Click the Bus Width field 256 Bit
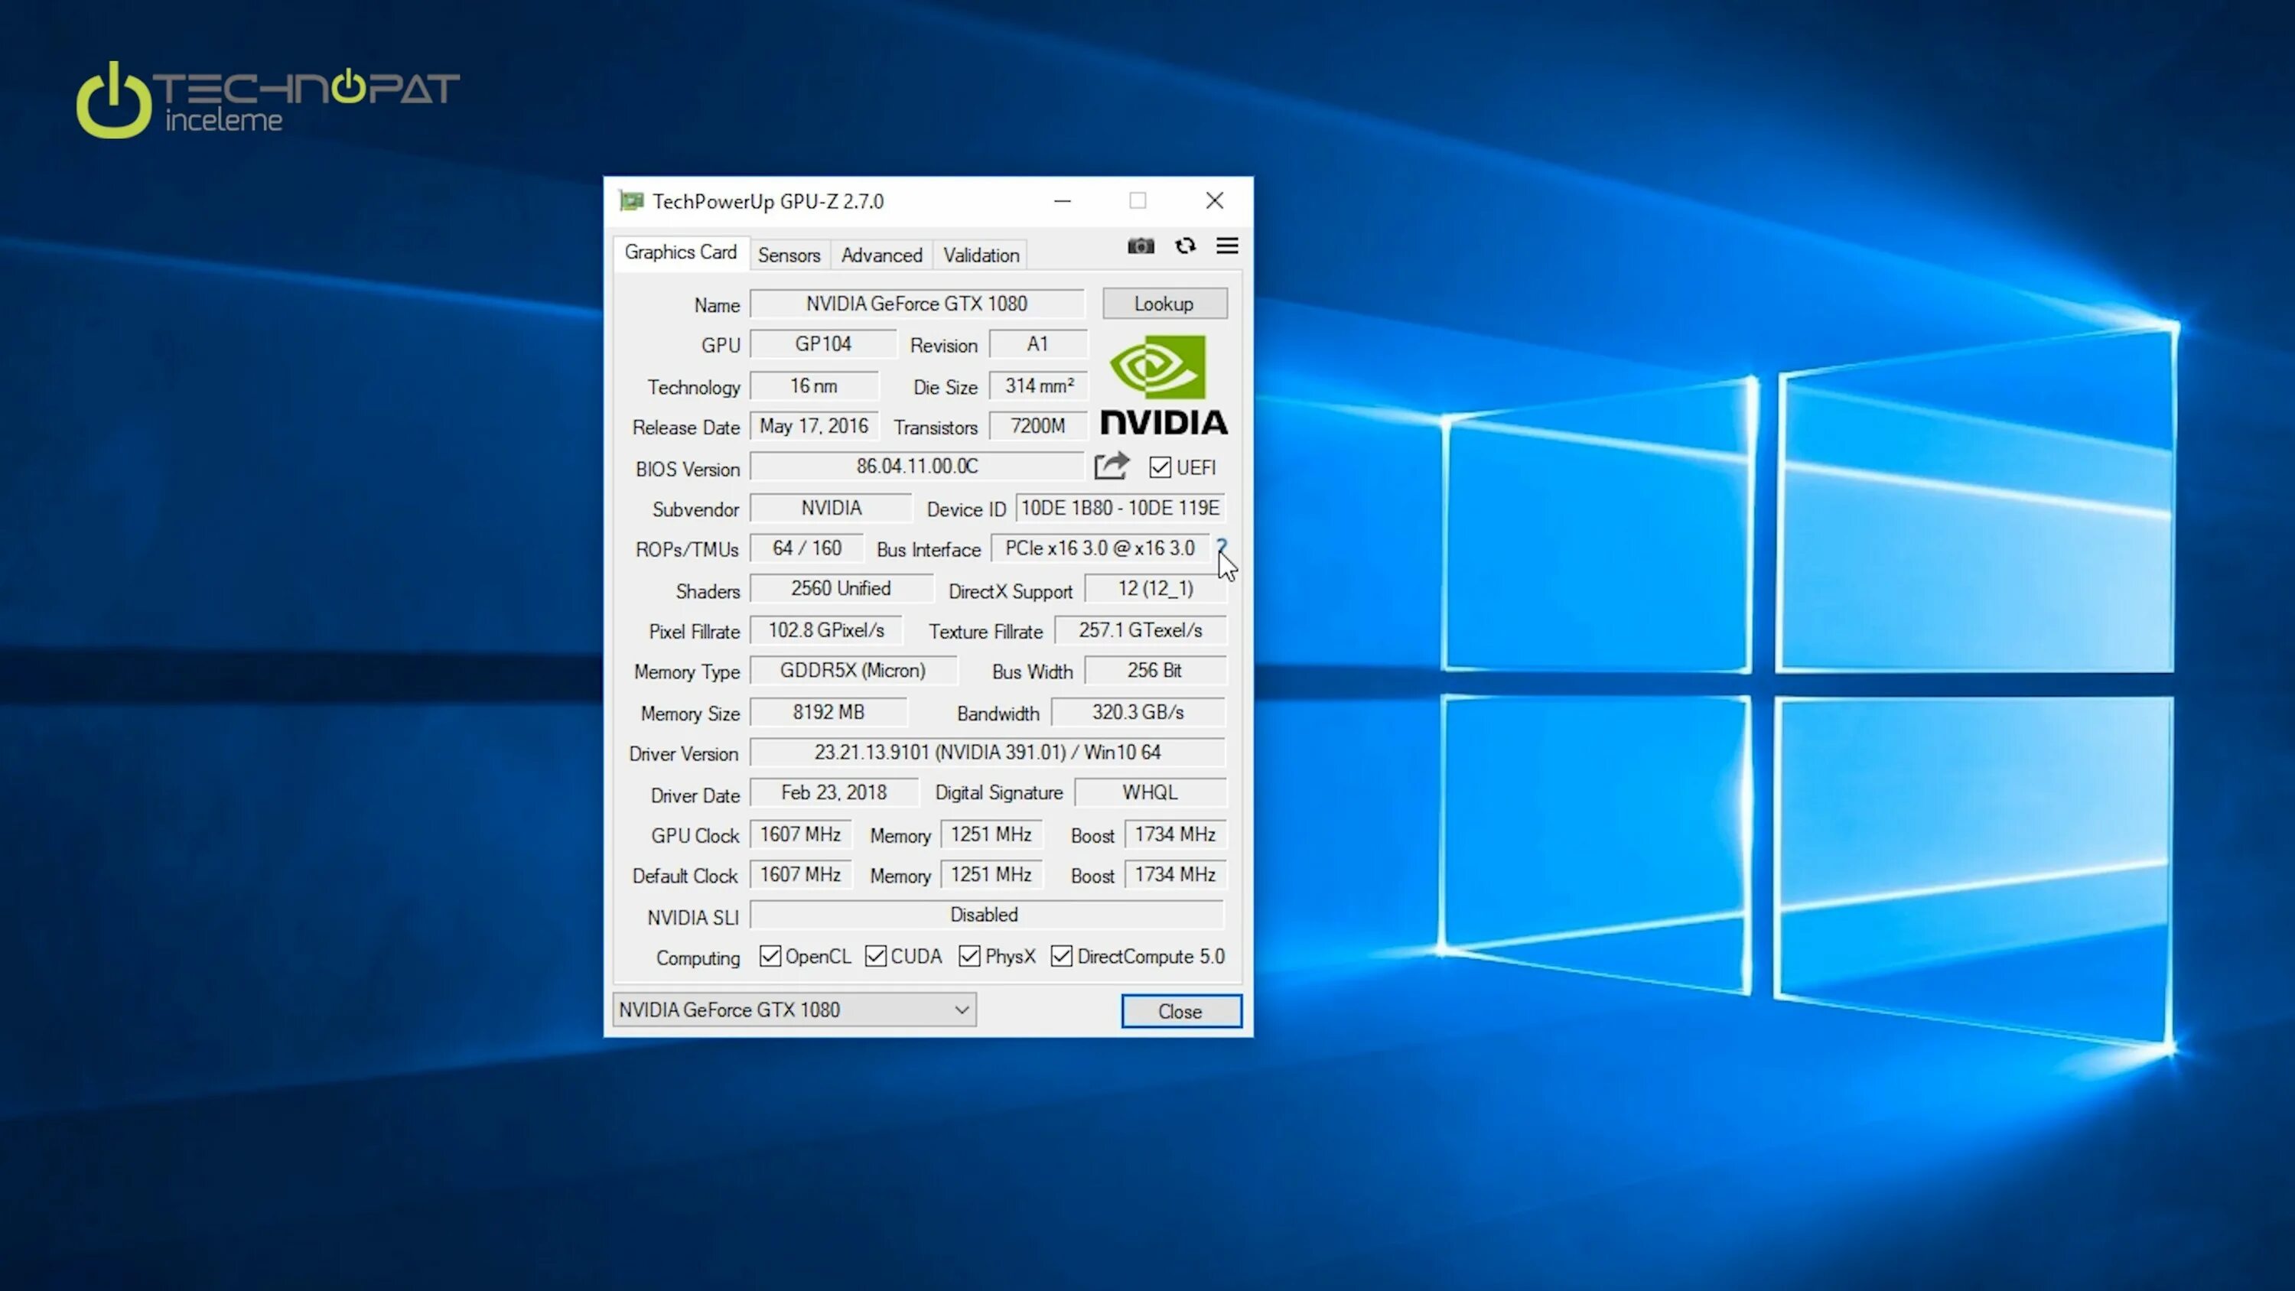2295x1291 pixels. click(x=1154, y=670)
